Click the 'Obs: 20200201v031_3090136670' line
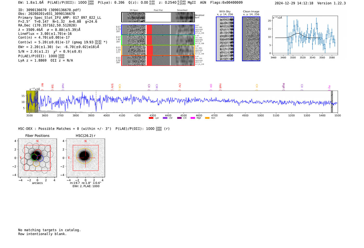This screenshot has height=248, width=364. [47, 14]
